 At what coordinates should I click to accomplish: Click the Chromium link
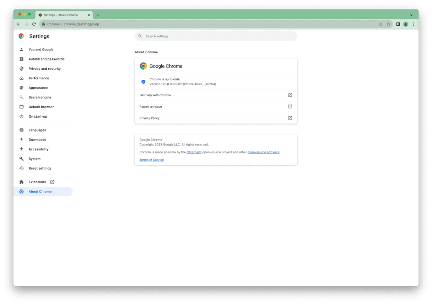pos(194,152)
